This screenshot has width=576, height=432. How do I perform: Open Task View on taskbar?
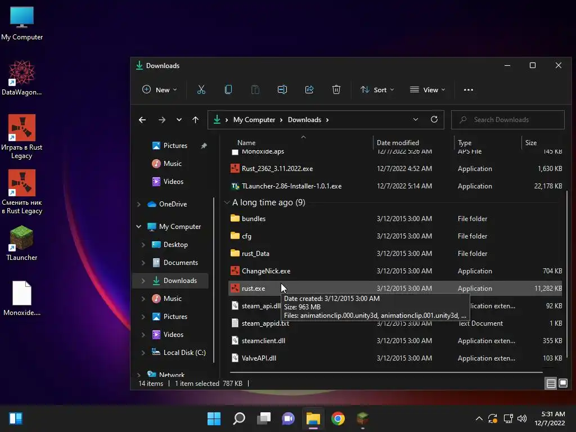coord(264,418)
